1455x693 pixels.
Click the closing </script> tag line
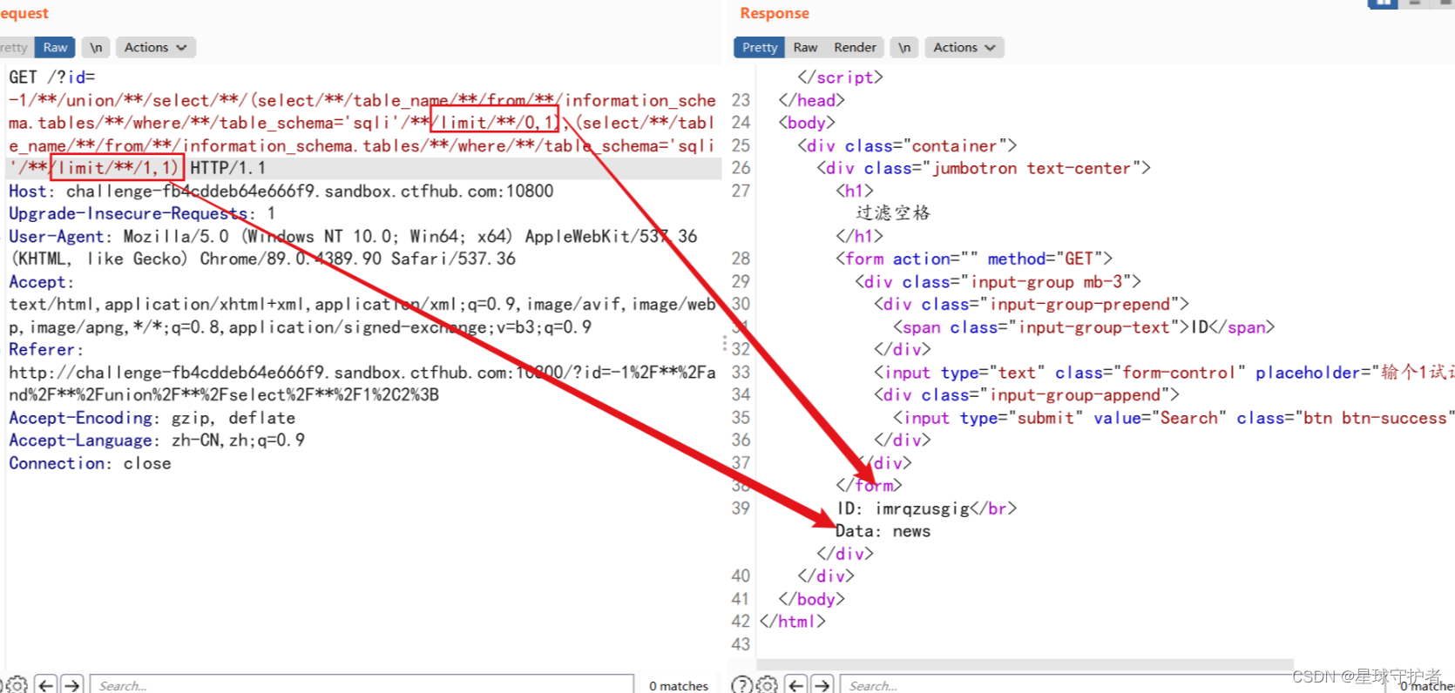pos(841,77)
